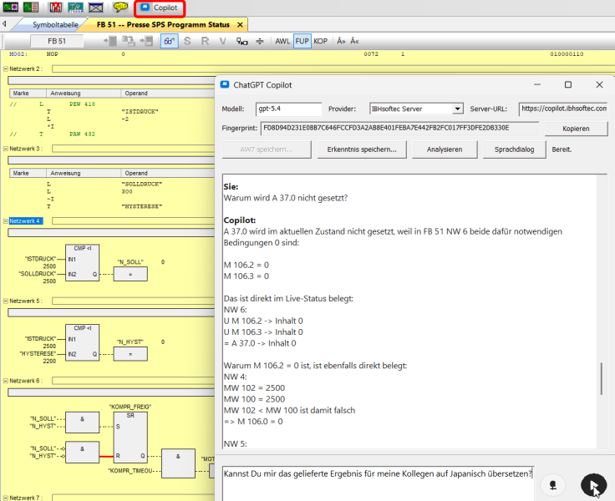The height and width of the screenshot is (501, 615).
Task: Switch view to FUP
Action: pos(302,41)
